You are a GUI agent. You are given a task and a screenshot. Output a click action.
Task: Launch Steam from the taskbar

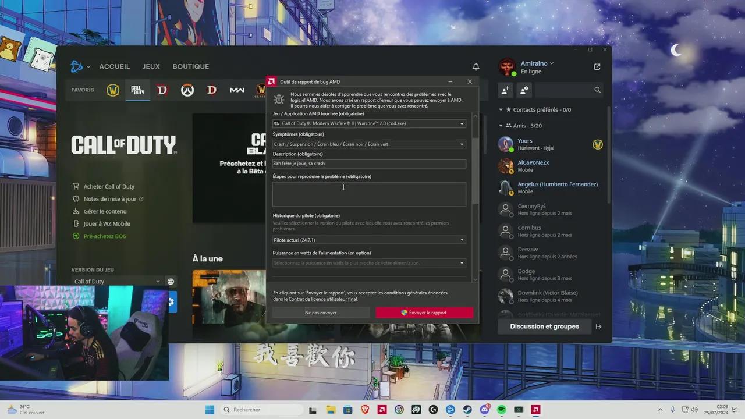coord(468,410)
